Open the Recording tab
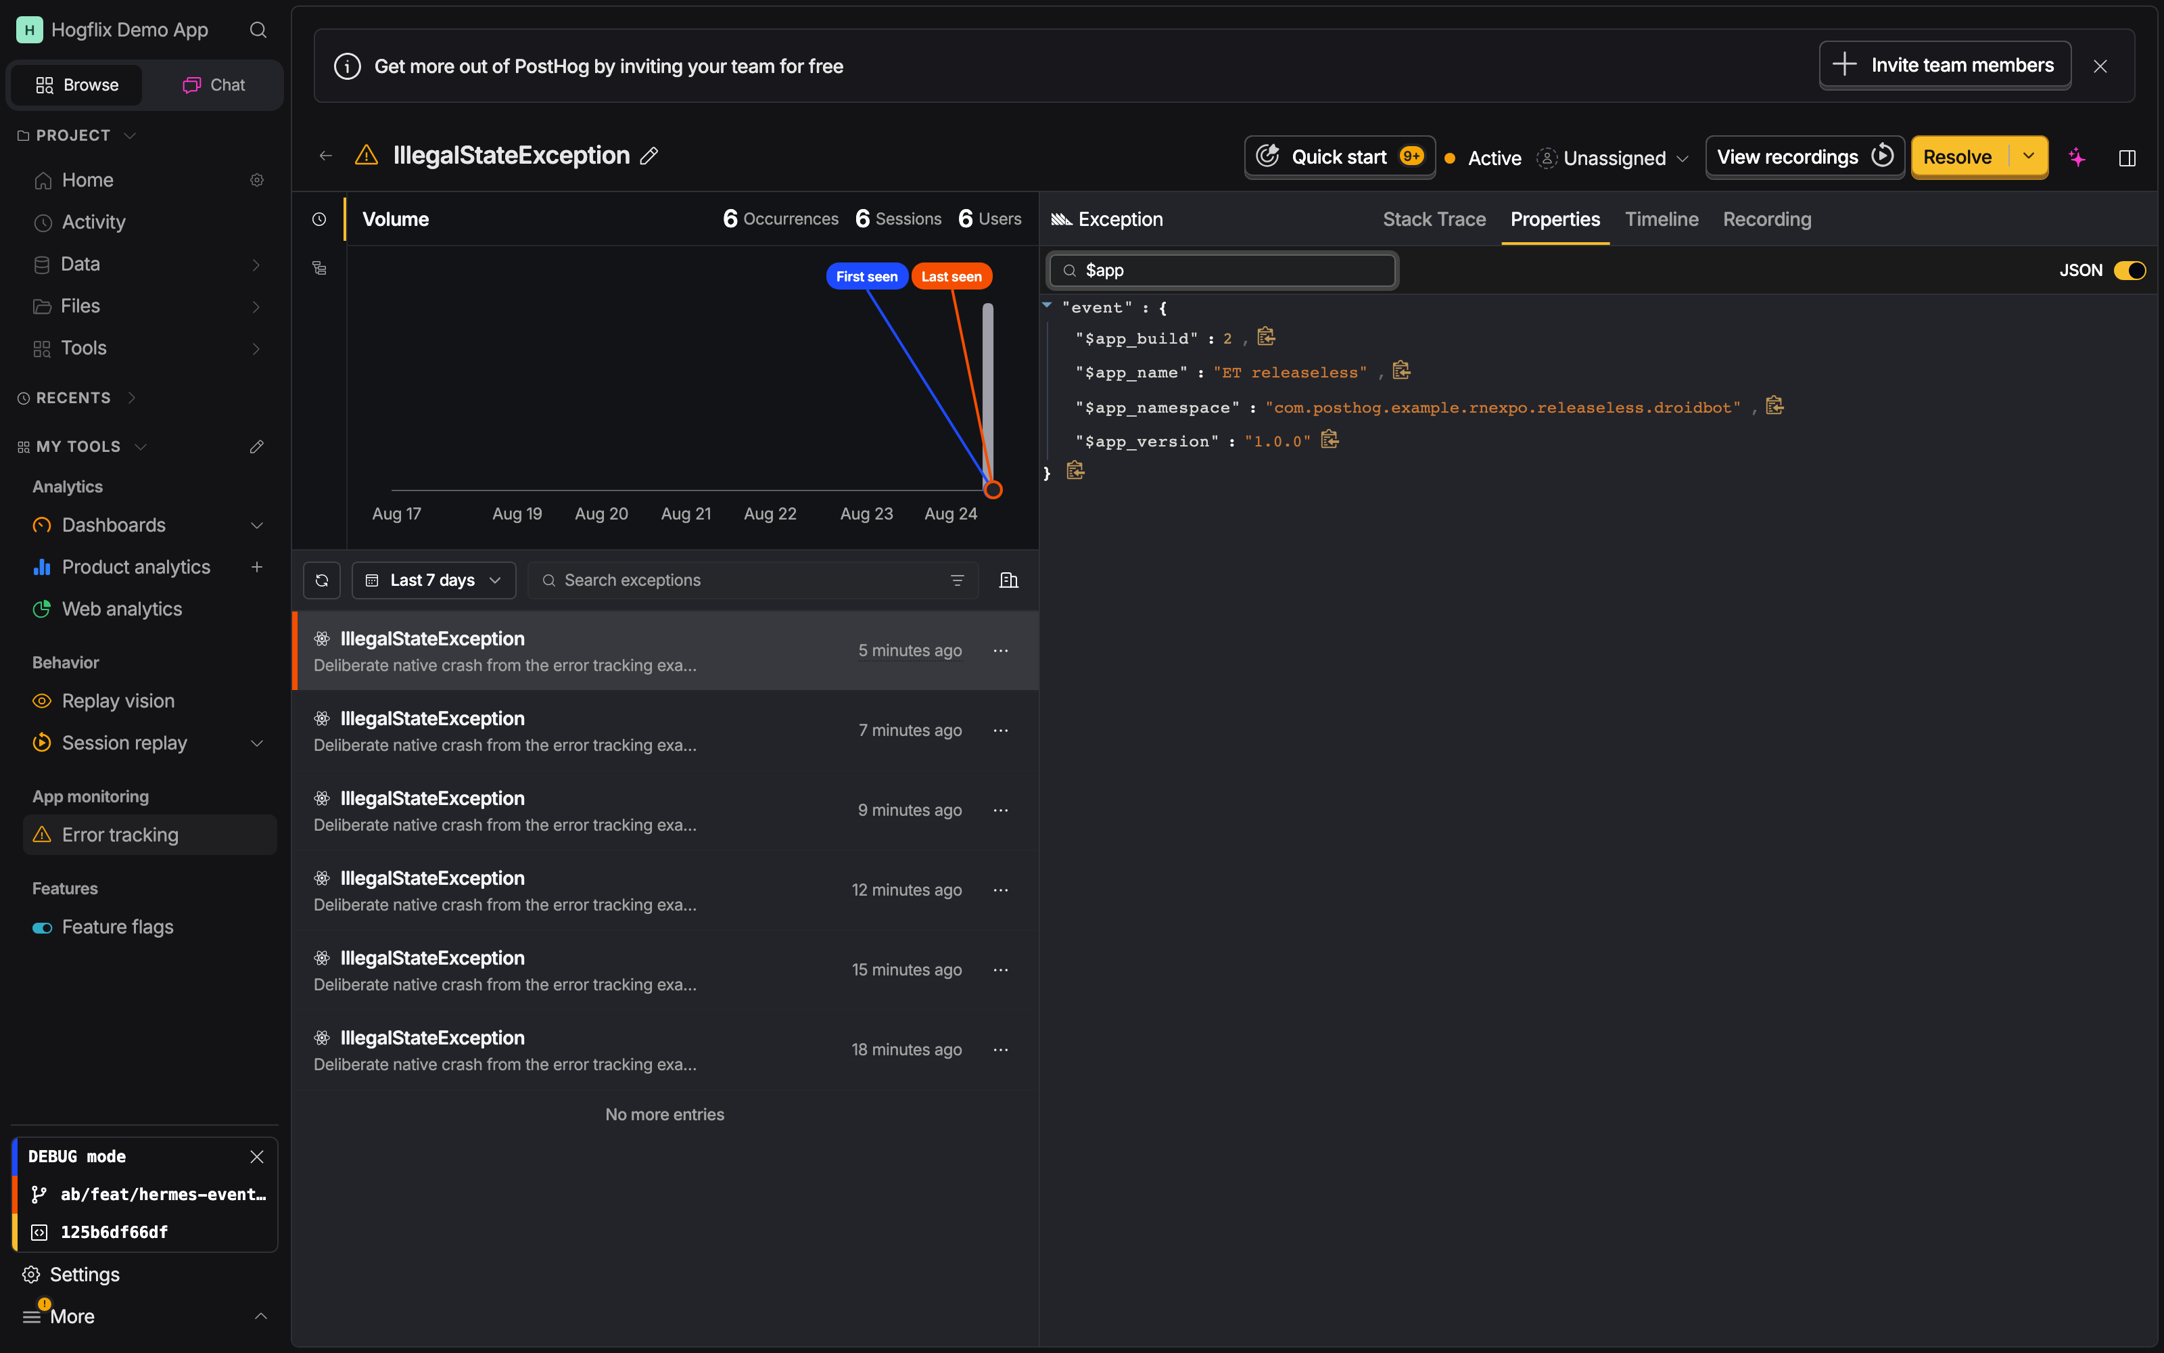Viewport: 2164px width, 1353px height. point(1767,219)
